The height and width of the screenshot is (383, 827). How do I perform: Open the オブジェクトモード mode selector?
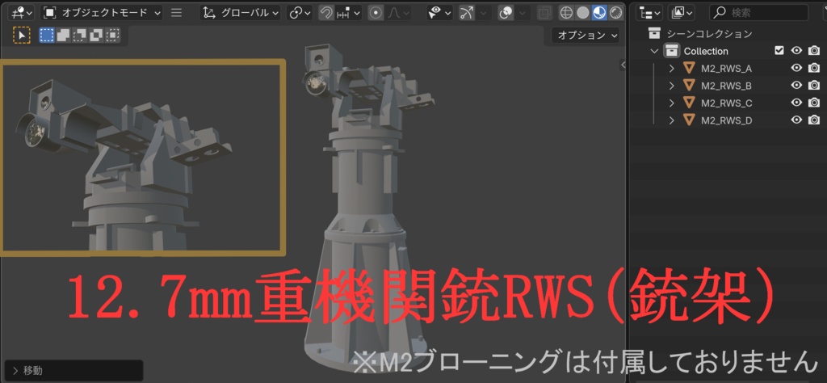pyautogui.click(x=101, y=13)
